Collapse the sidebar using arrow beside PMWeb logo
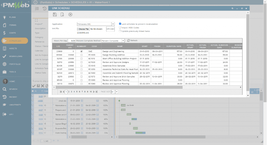The height and width of the screenshot is (145, 267). coord(2,5)
